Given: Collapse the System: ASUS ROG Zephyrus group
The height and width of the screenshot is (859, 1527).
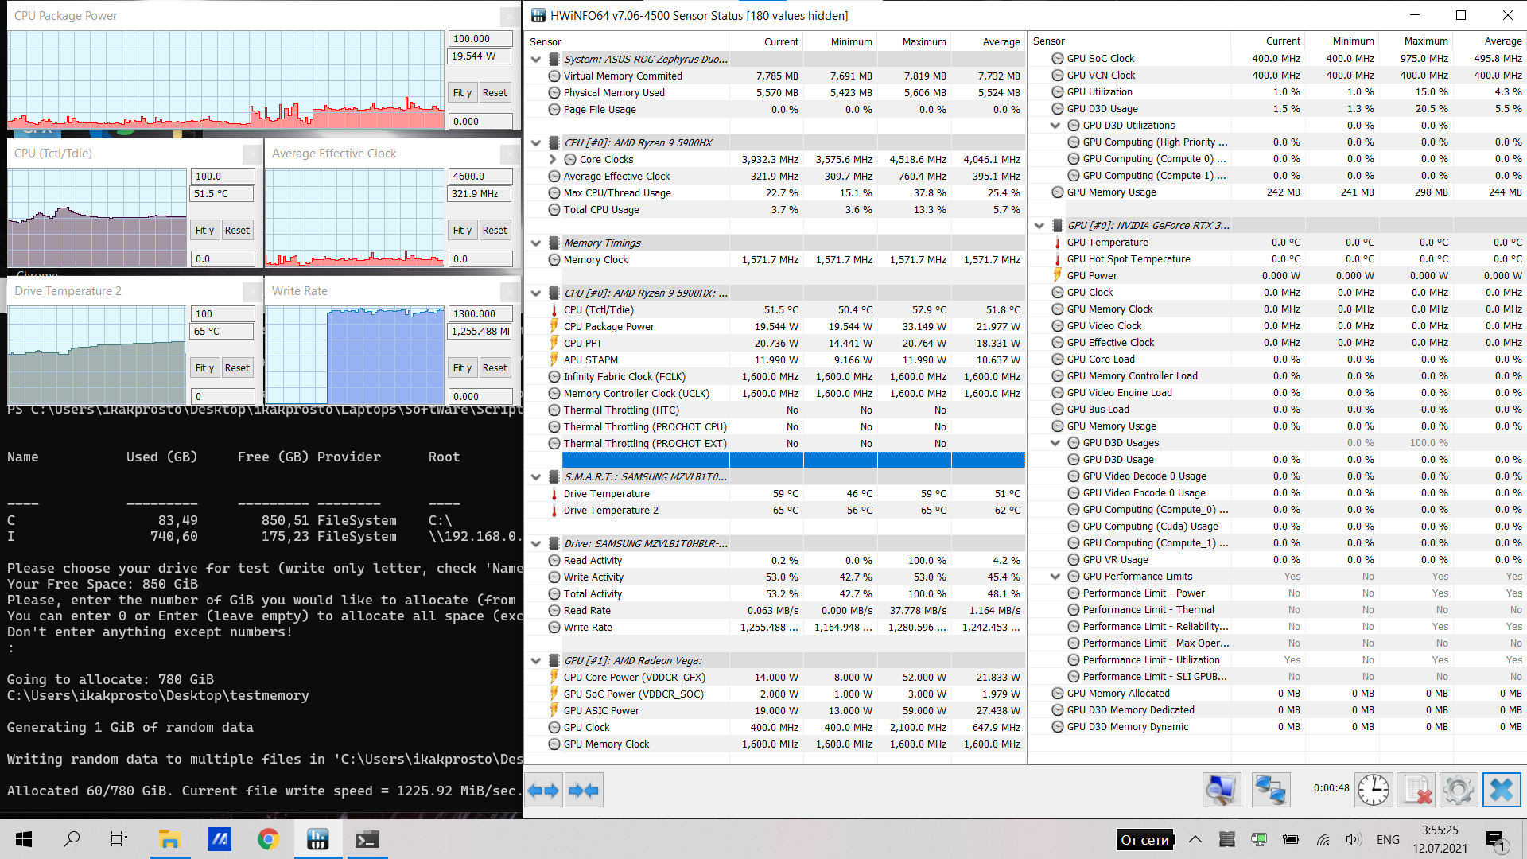Looking at the screenshot, I should 536,60.
